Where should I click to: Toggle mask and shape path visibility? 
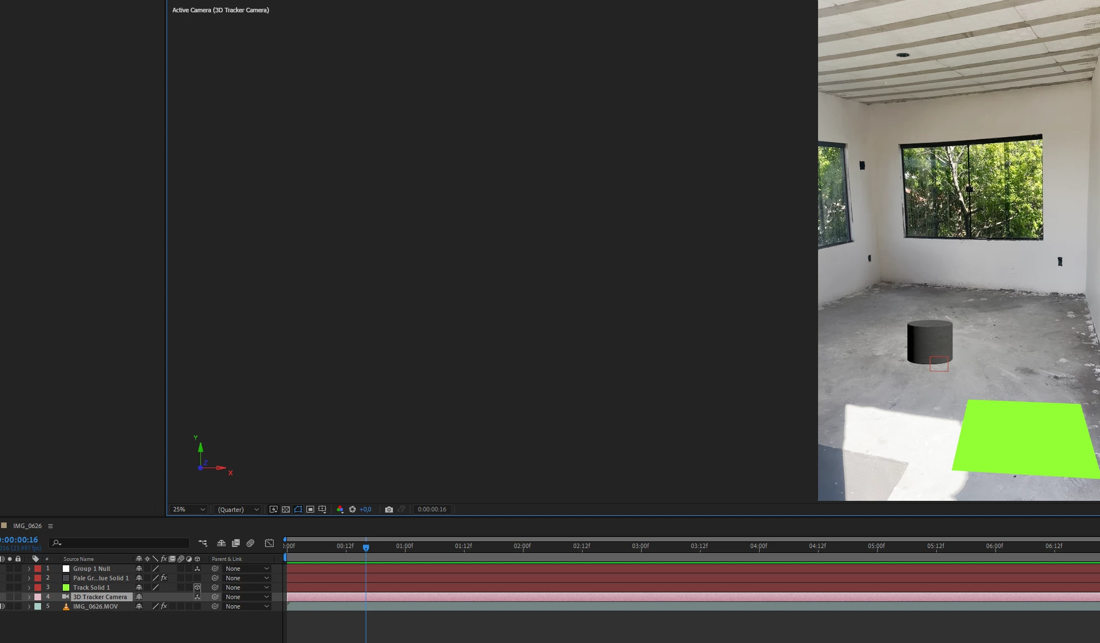click(x=298, y=509)
